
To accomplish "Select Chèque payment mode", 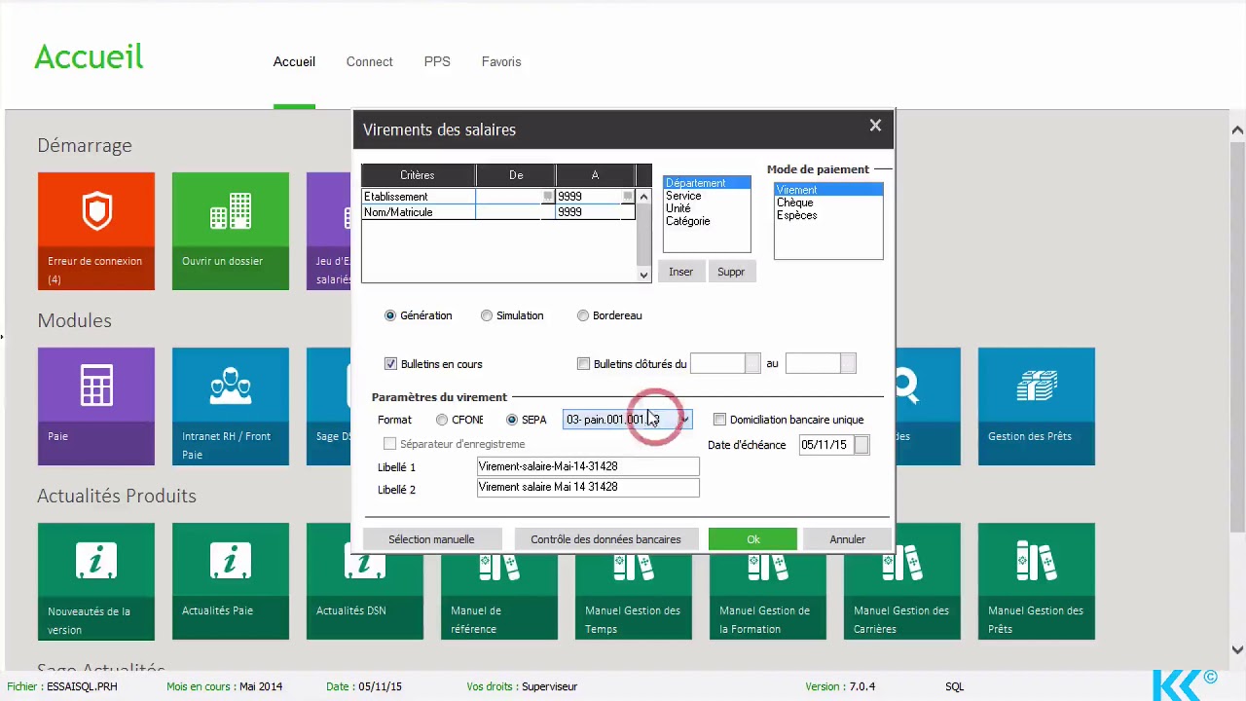I will (x=828, y=203).
